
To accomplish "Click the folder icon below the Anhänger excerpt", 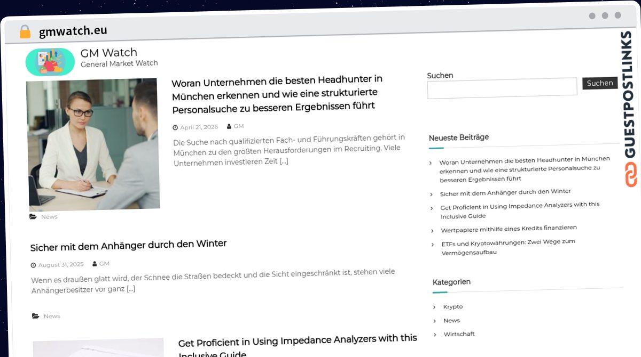I will pos(36,316).
